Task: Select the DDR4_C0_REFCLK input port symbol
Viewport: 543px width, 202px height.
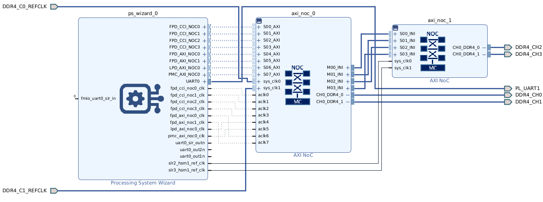Action: click(x=54, y=7)
